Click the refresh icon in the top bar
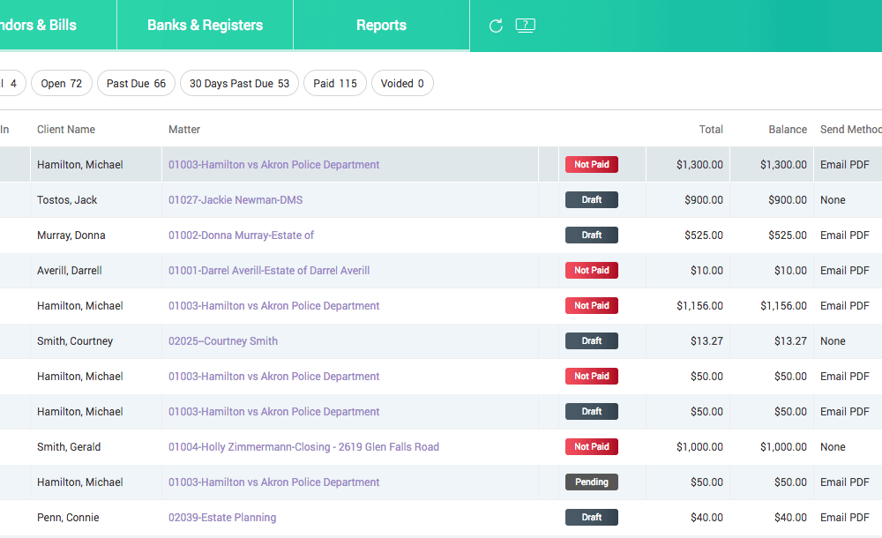This screenshot has height=538, width=882. click(496, 26)
